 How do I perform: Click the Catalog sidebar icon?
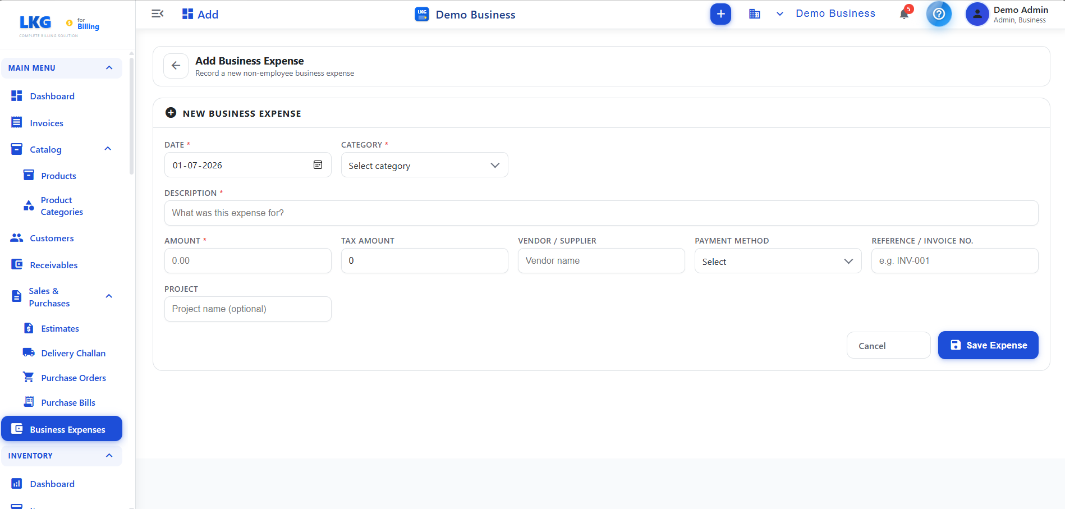tap(17, 149)
